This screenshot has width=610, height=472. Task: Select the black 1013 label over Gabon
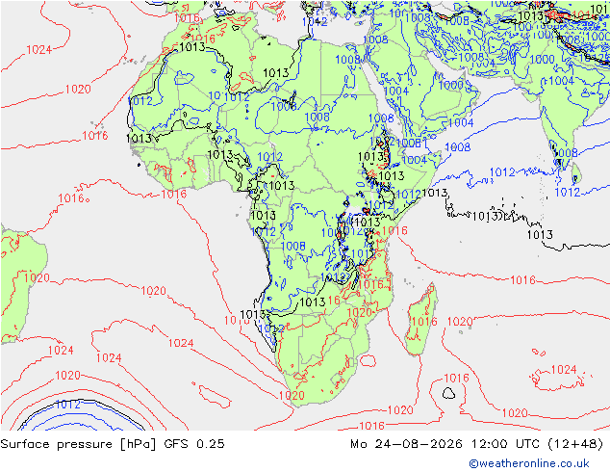tap(264, 216)
